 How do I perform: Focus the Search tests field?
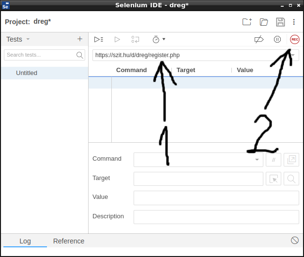(45, 55)
